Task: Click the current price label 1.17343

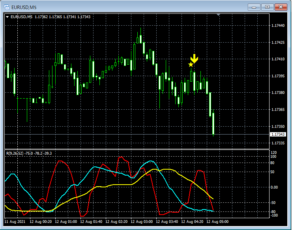Action: point(278,134)
